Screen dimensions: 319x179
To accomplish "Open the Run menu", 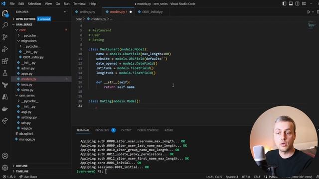I will [66, 3].
